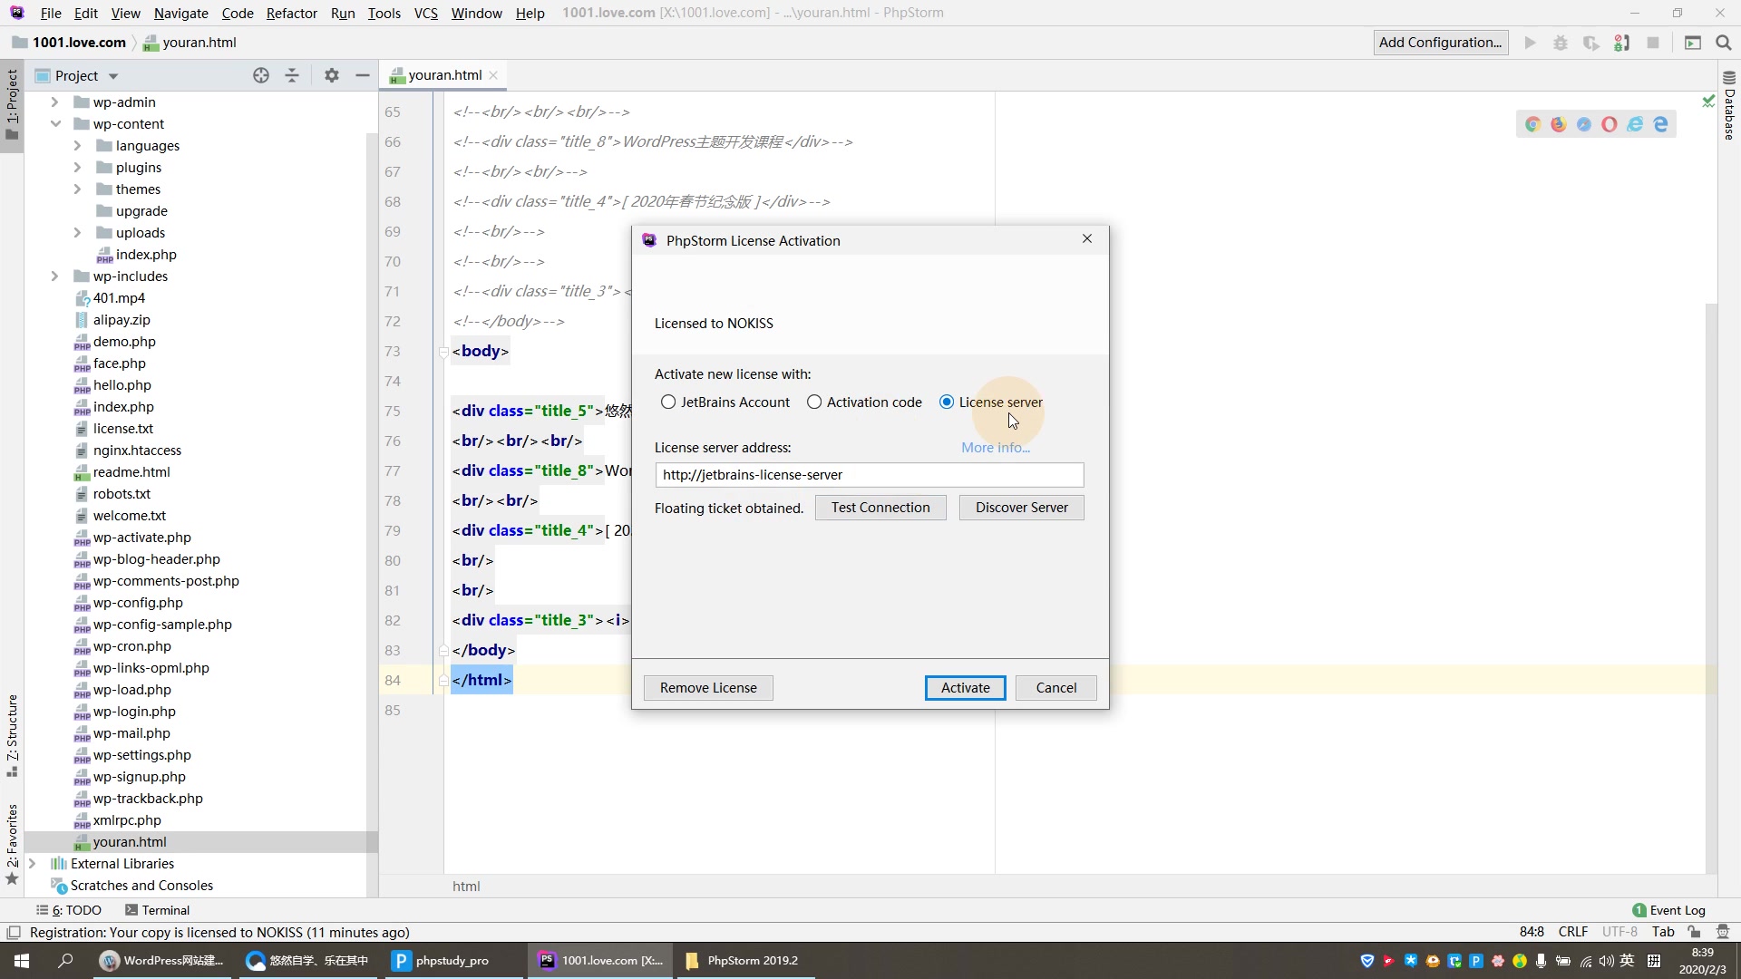
Task: Click the Debug bug icon in toolbar
Action: point(1561,43)
